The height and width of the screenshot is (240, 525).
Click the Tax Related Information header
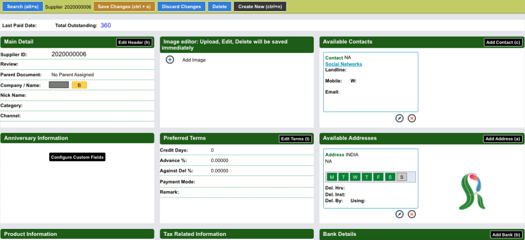pos(237,234)
